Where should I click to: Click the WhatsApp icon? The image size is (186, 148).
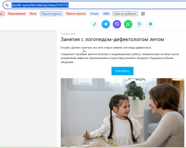click(128, 24)
